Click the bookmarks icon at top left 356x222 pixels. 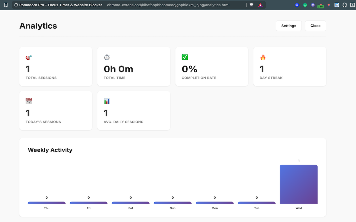click(6, 5)
